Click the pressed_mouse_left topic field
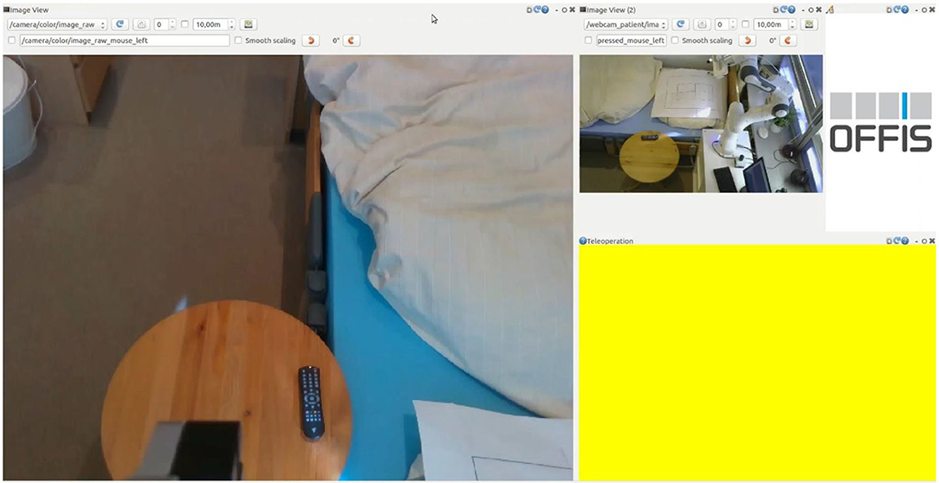 click(631, 40)
